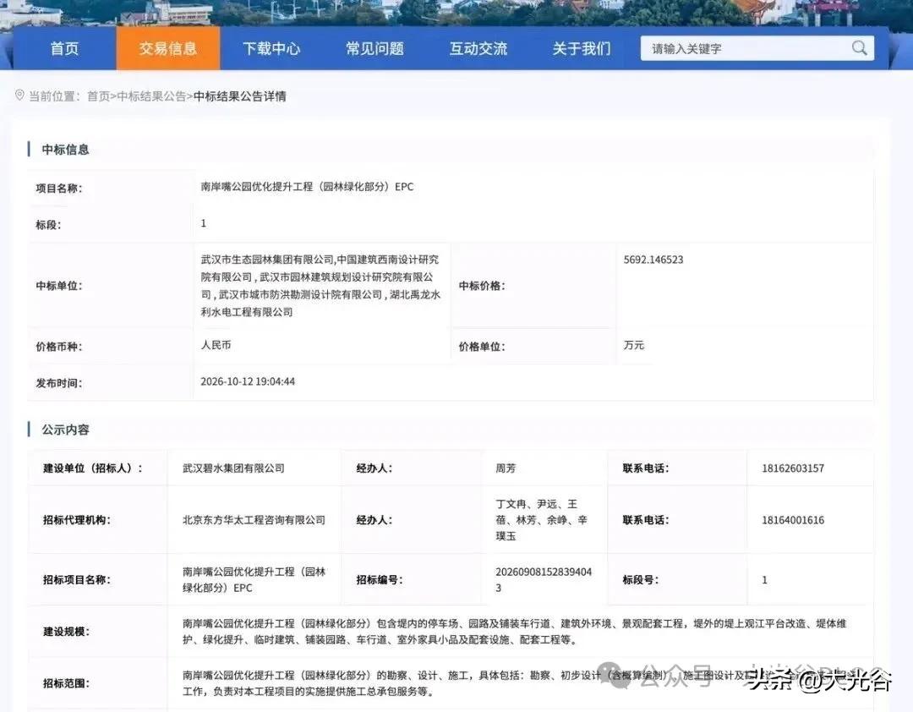Open the 下载中心 navigation tab
Image resolution: width=913 pixels, height=712 pixels.
click(x=271, y=48)
